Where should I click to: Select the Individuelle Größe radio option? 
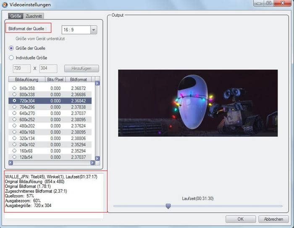point(11,57)
